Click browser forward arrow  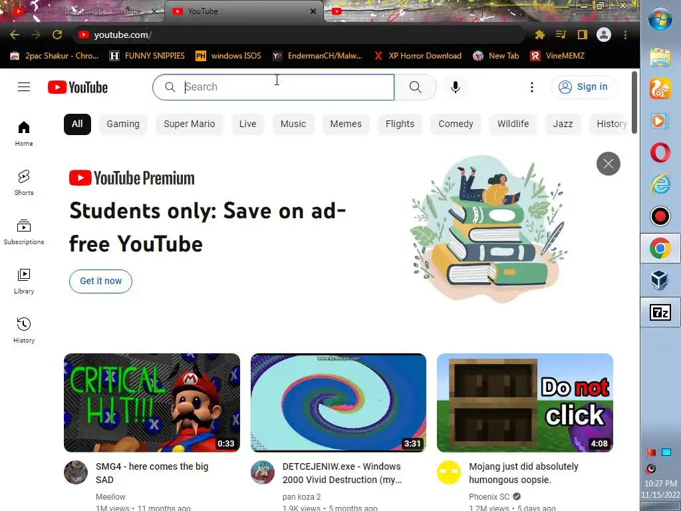click(x=36, y=35)
